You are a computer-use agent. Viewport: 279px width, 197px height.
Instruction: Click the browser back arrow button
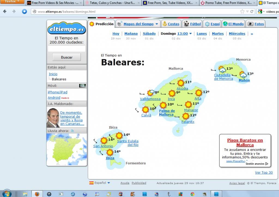(5, 11)
